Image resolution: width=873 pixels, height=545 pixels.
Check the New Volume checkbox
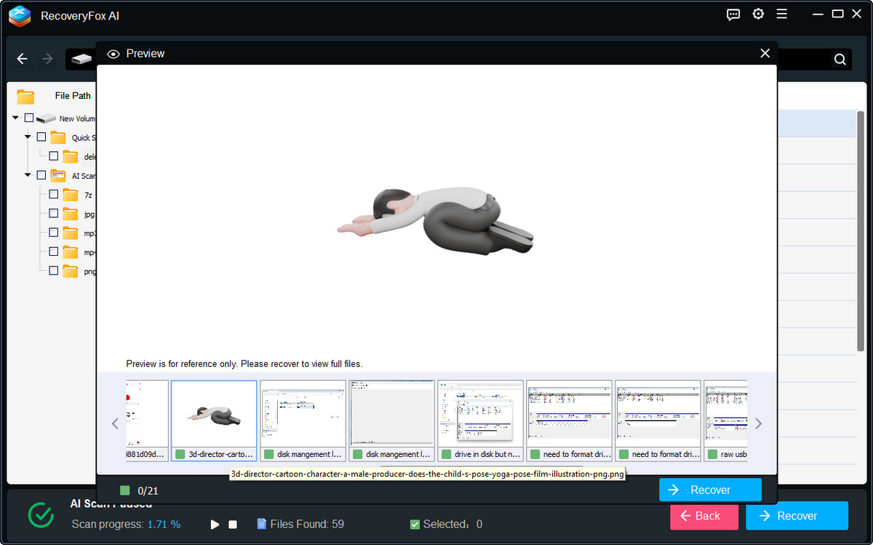point(29,118)
